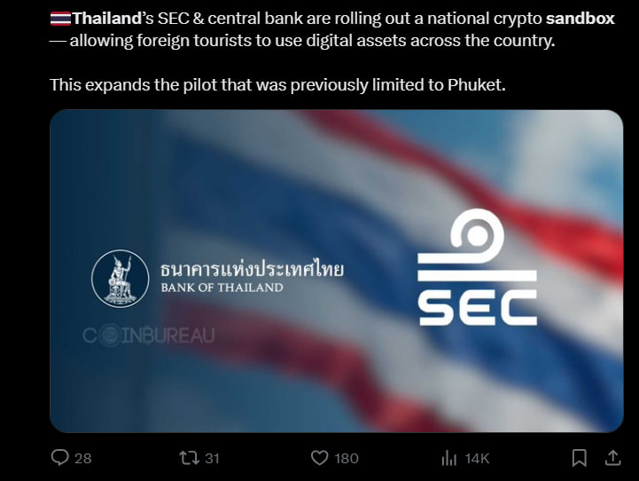This screenshot has height=481, width=639.
Task: Click the Thai script bank name text
Action: [x=252, y=269]
